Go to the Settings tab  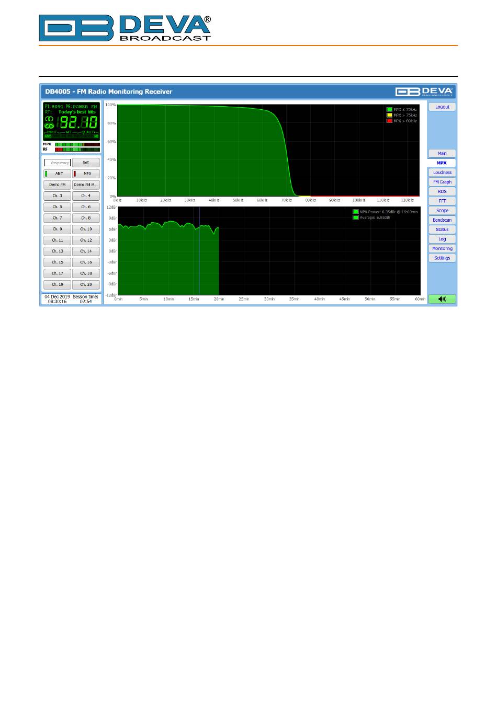pyautogui.click(x=442, y=258)
